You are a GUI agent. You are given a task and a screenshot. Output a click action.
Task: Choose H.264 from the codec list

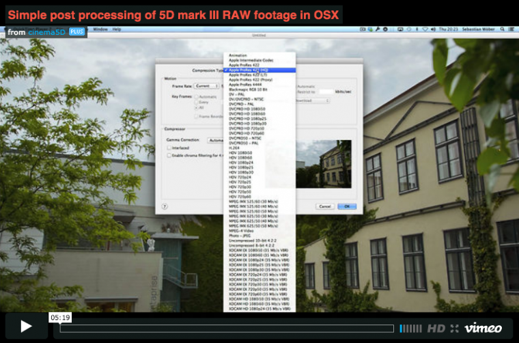tap(259, 148)
